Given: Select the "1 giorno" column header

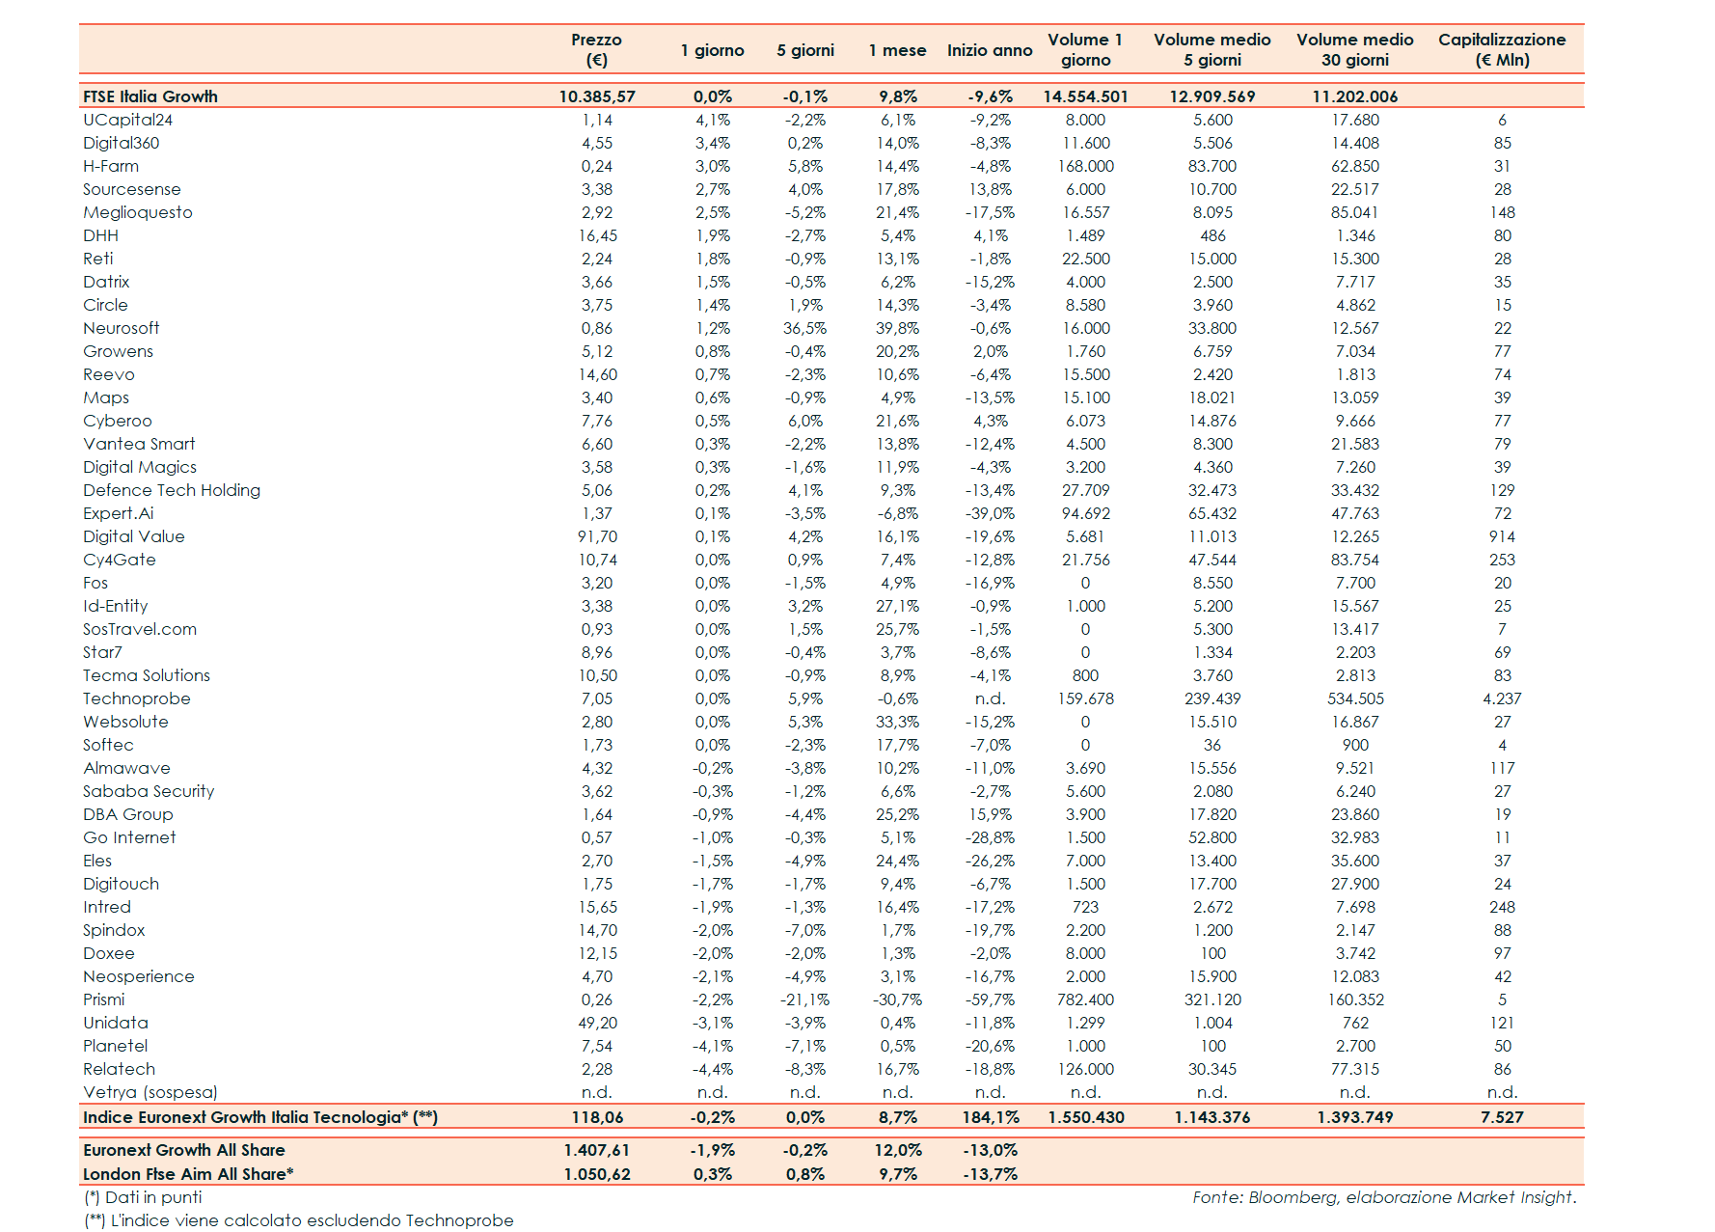Looking at the screenshot, I should point(712,50).
